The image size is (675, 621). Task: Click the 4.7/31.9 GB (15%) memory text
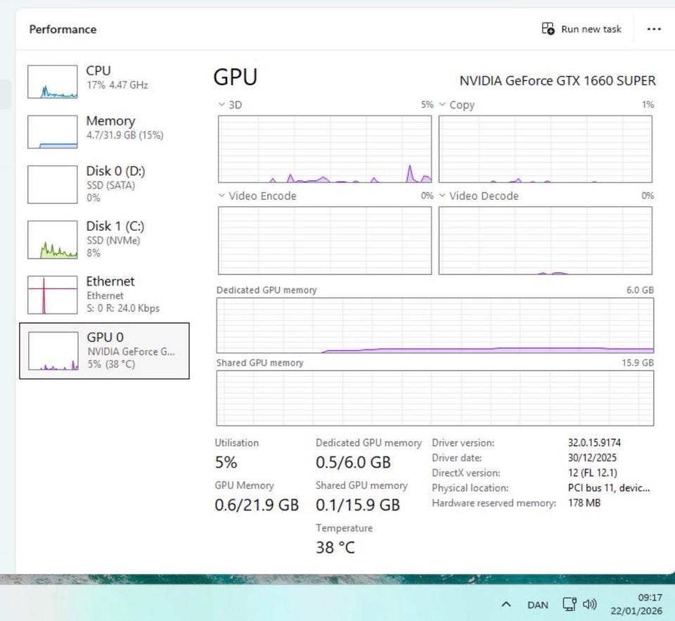coord(125,135)
